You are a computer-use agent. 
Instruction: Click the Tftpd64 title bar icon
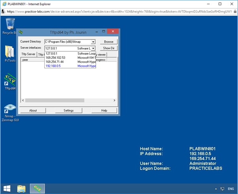21,32
